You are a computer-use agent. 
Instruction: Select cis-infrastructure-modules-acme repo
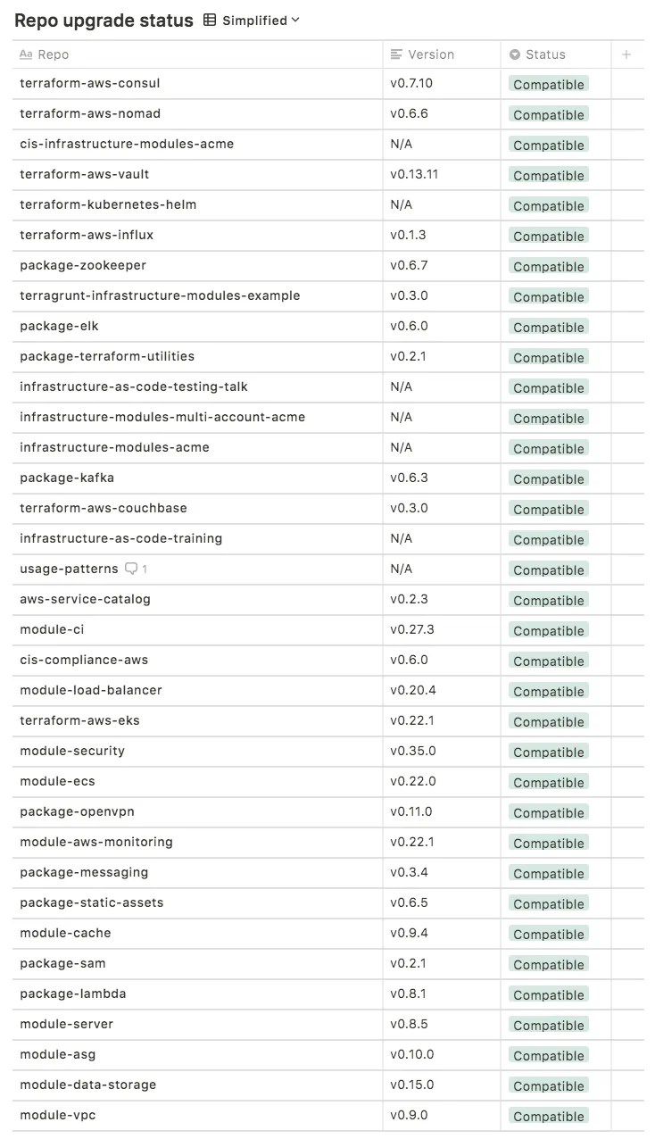[x=127, y=144]
